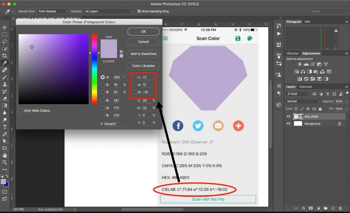
Task: Open the Kind filter dropdown in Layers
Action: click(x=297, y=93)
